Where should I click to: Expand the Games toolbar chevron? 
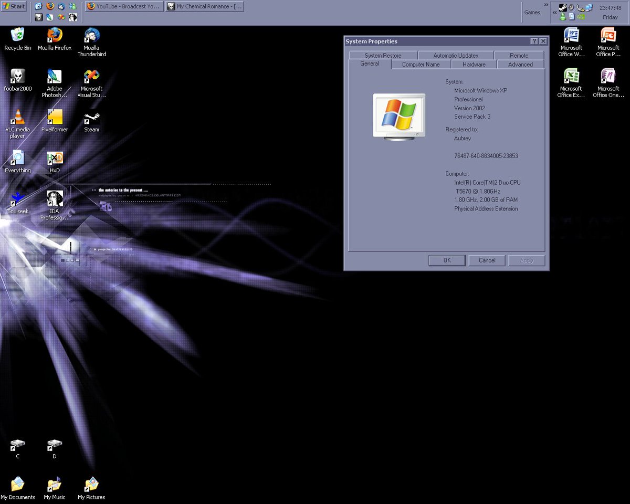click(x=546, y=5)
